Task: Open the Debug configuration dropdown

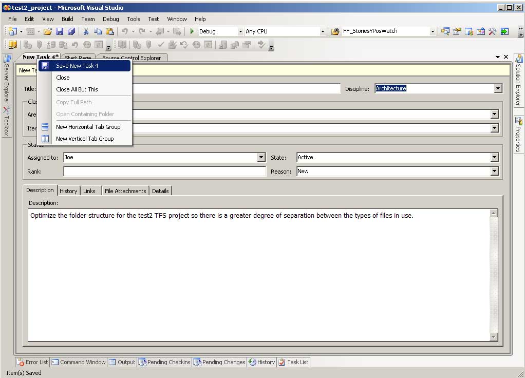Action: tap(240, 31)
